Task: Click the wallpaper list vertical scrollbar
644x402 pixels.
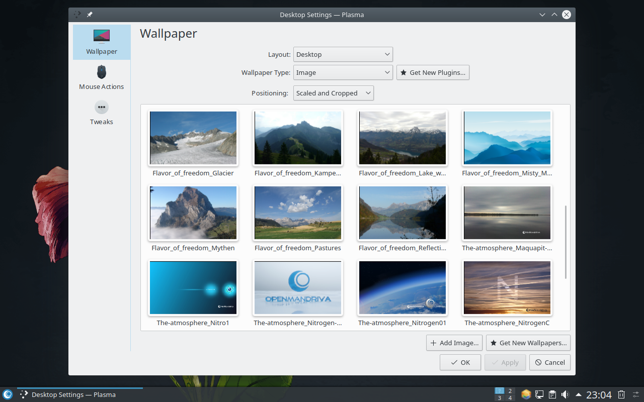Action: tap(566, 241)
